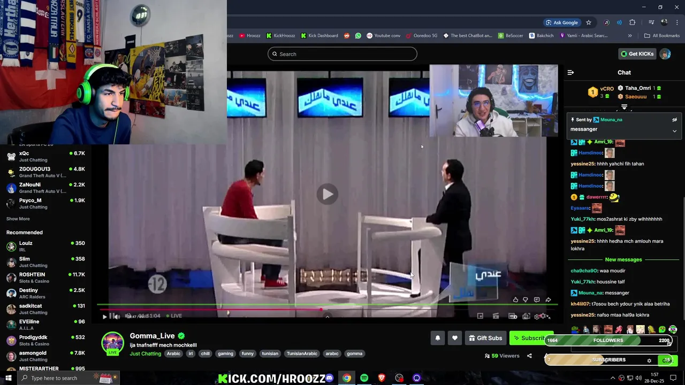Focus the Kick search field

[342, 54]
